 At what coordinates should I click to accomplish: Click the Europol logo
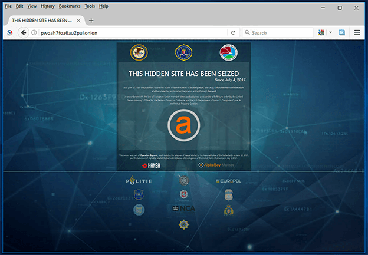(x=228, y=181)
